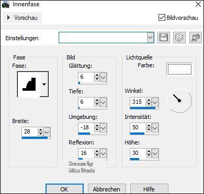Increase the Glättung value with up arrow
Image resolution: width=204 pixels, height=194 pixels.
(97, 75)
